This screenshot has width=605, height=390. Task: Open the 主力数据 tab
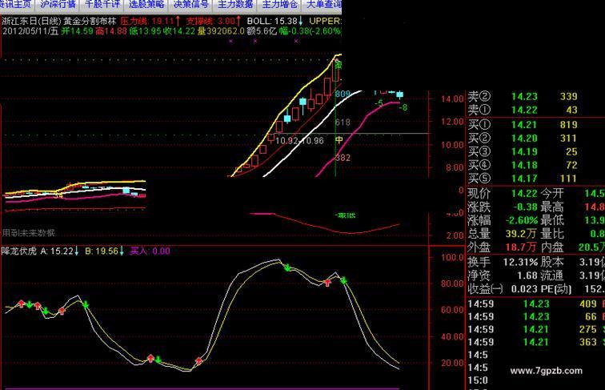click(x=235, y=4)
